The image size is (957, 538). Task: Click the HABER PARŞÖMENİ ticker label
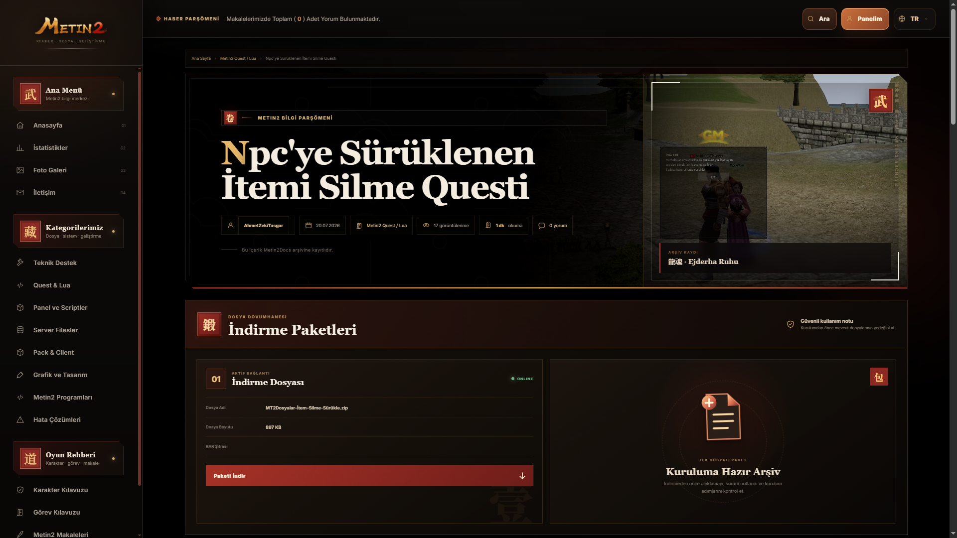tap(187, 19)
